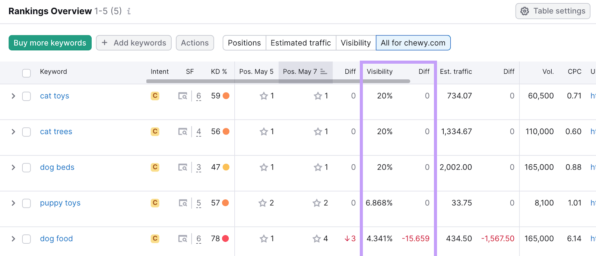This screenshot has height=256, width=596.
Task: Open SERP features icon for cat trees
Action: tap(183, 132)
